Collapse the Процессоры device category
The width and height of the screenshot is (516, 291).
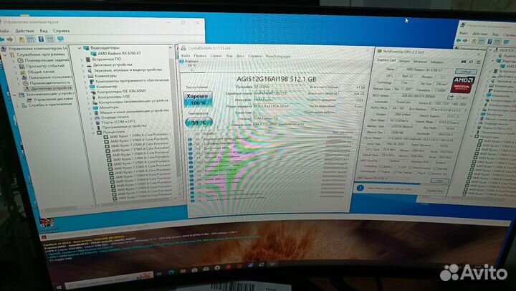(94, 133)
